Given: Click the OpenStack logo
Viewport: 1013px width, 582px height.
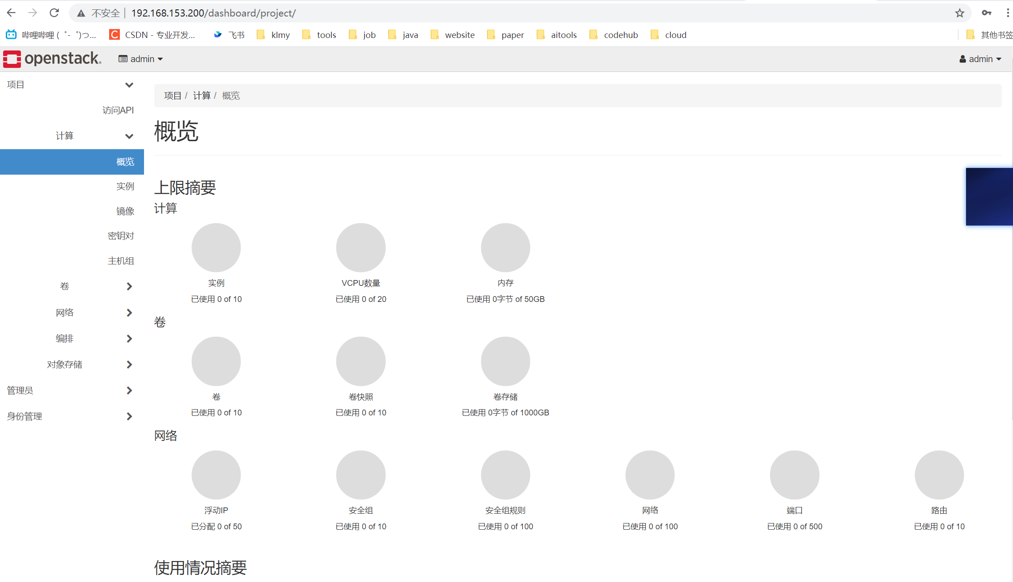Looking at the screenshot, I should coord(52,59).
